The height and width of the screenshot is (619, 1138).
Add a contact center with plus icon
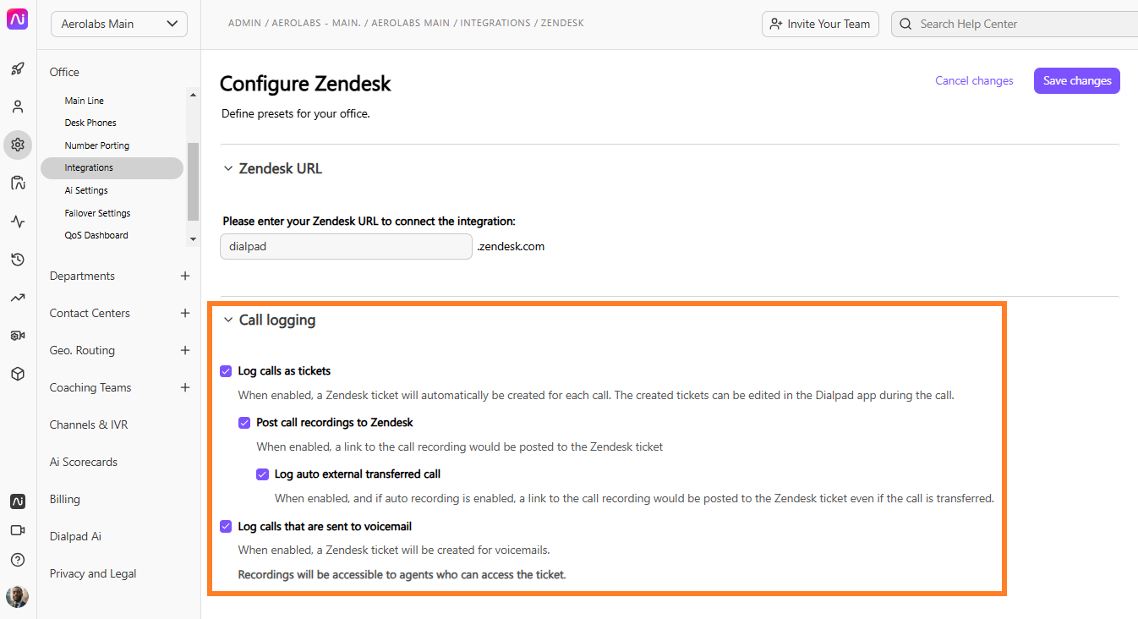[185, 313]
